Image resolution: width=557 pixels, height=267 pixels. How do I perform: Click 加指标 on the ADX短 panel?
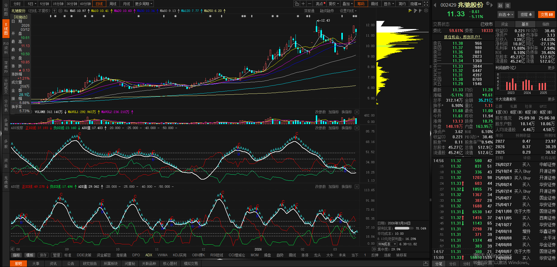pyautogui.click(x=334, y=187)
